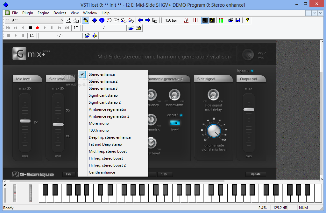Screen dimensions: 326x213
Task: Click the play button in player bar
Action: point(45,28)
